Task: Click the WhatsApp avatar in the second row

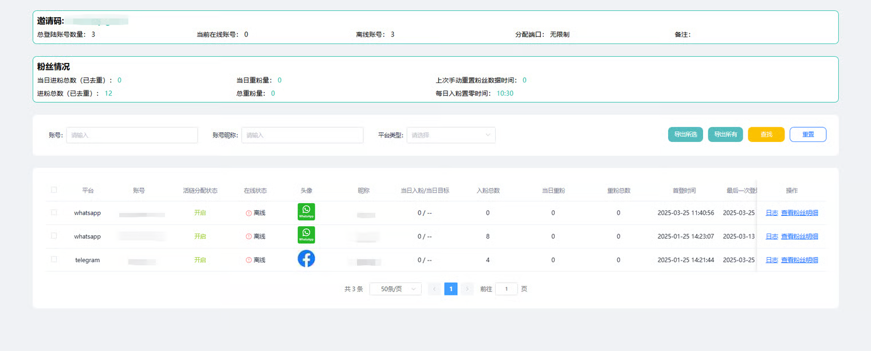Action: tap(306, 235)
